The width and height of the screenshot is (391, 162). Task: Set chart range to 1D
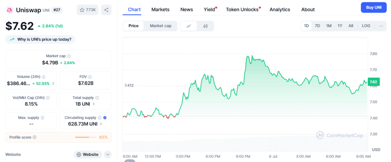pyautogui.click(x=306, y=26)
